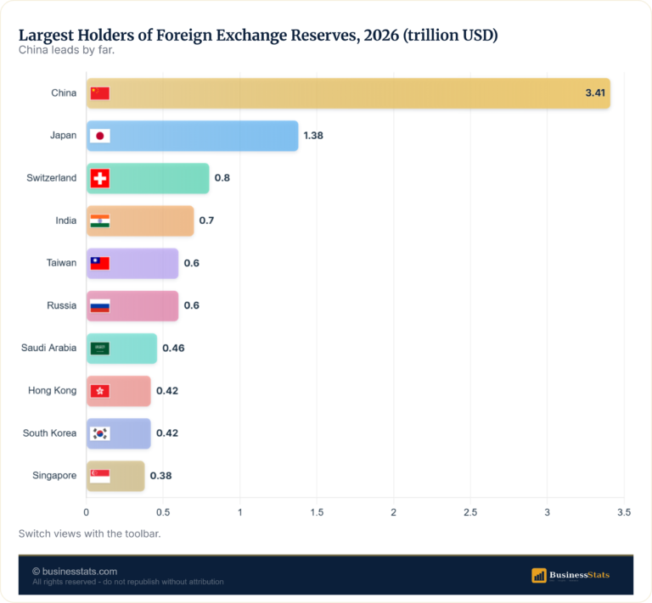
Task: Click the Switzerland flag icon
Action: [x=100, y=179]
